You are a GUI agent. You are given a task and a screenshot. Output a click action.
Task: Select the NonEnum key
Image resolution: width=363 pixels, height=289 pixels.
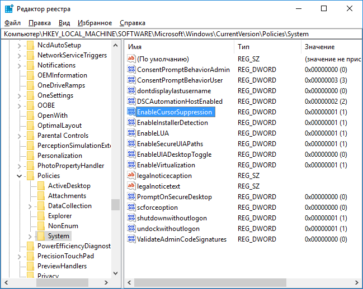point(63,226)
